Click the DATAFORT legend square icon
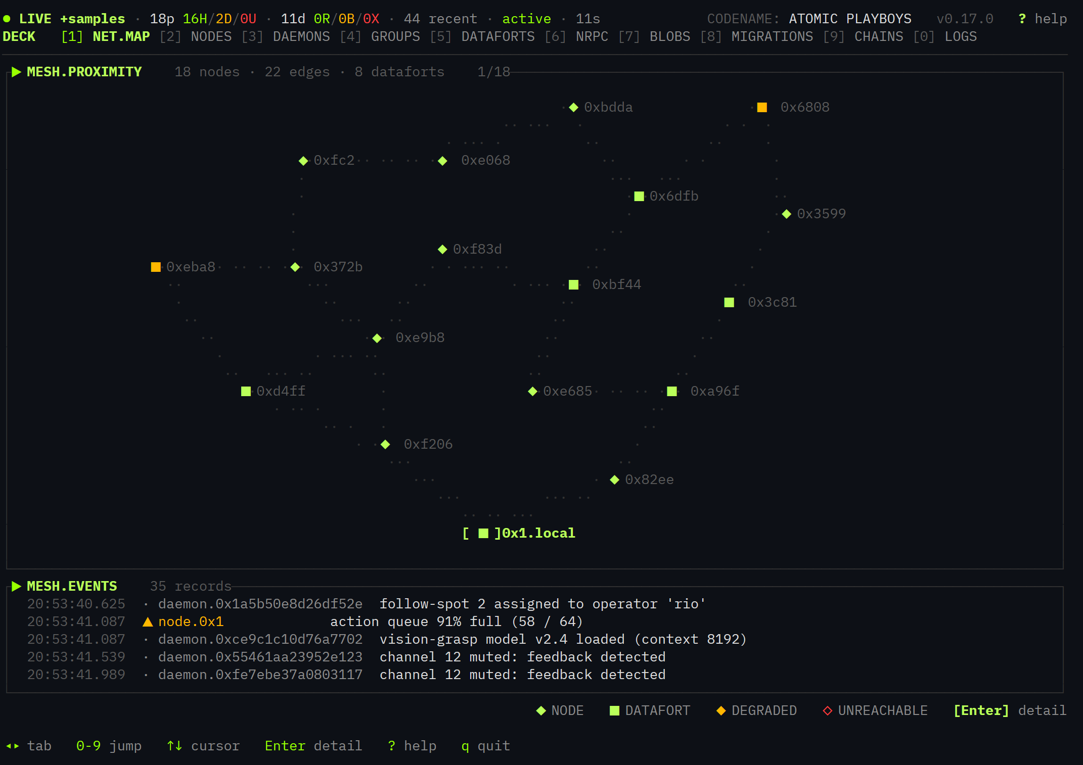The height and width of the screenshot is (765, 1083). 614,710
